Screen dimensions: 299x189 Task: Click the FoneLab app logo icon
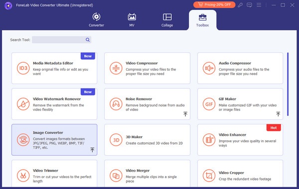tap(8, 5)
